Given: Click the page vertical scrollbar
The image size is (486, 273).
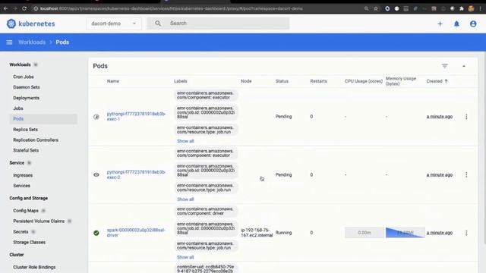Looking at the screenshot, I should (x=484, y=147).
